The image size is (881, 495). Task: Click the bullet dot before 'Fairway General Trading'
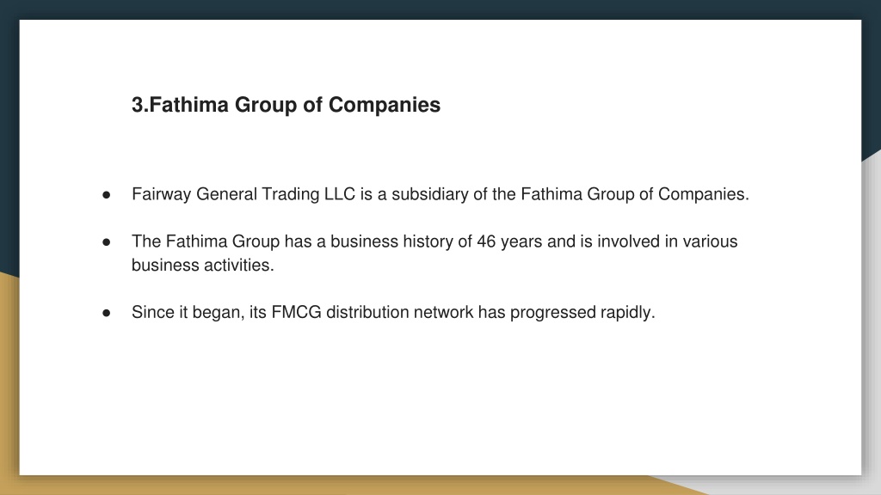pyautogui.click(x=106, y=195)
